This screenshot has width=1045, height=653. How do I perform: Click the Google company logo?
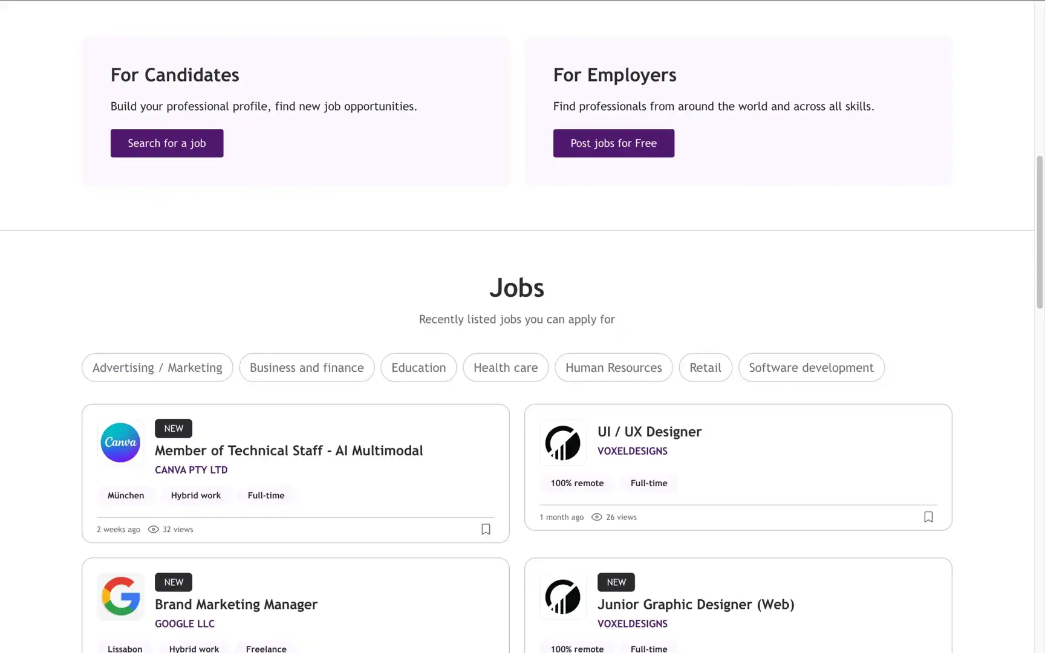120,596
